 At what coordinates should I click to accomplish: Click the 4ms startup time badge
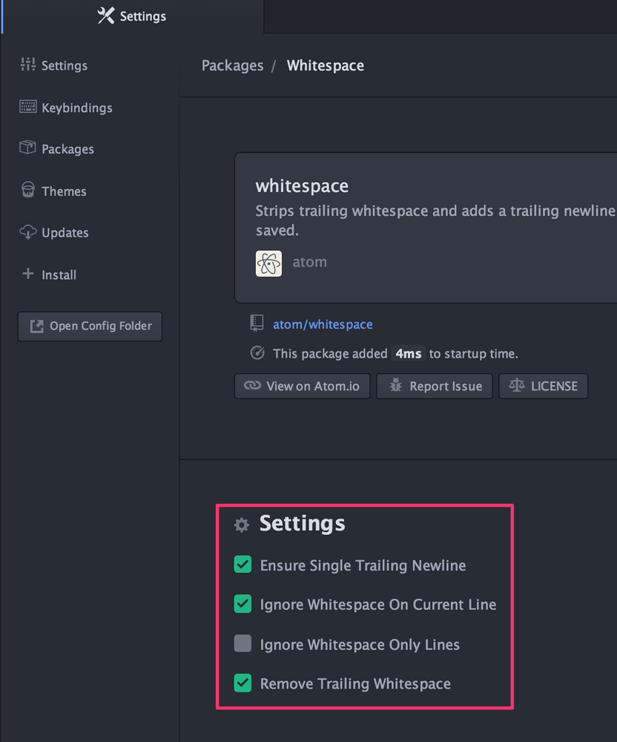coord(409,353)
